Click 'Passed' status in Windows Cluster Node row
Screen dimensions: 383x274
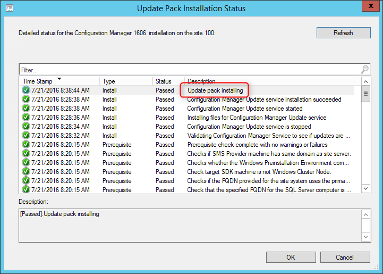(165, 172)
